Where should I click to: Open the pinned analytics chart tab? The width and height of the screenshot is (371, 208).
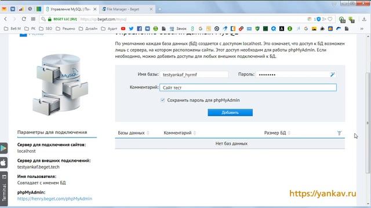(x=21, y=9)
